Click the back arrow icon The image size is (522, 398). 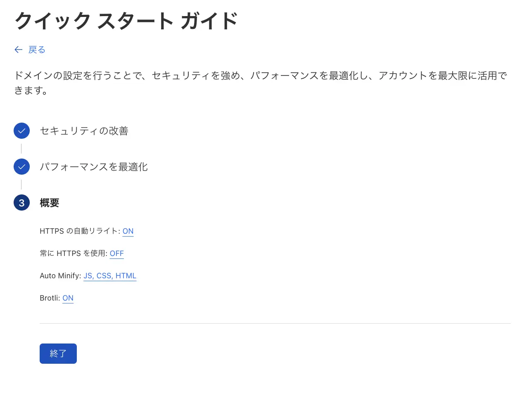[18, 50]
